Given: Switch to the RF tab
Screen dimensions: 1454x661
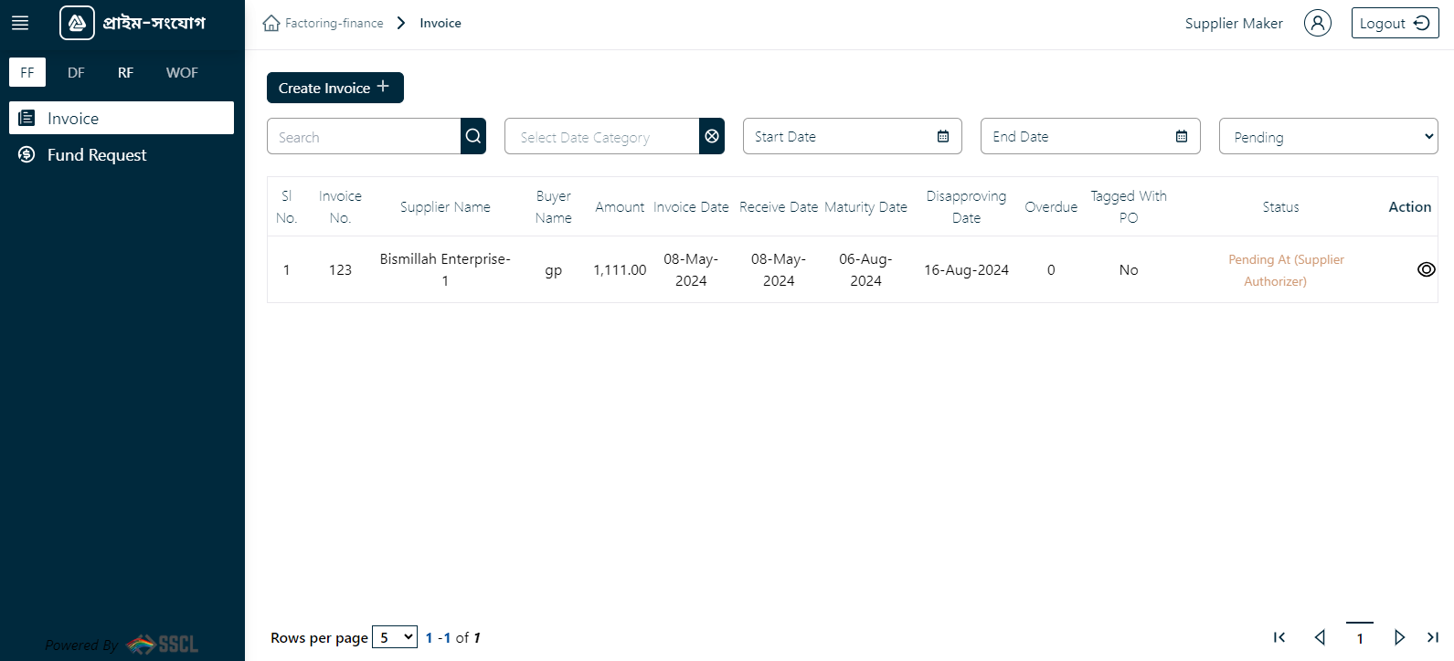Looking at the screenshot, I should 125,72.
